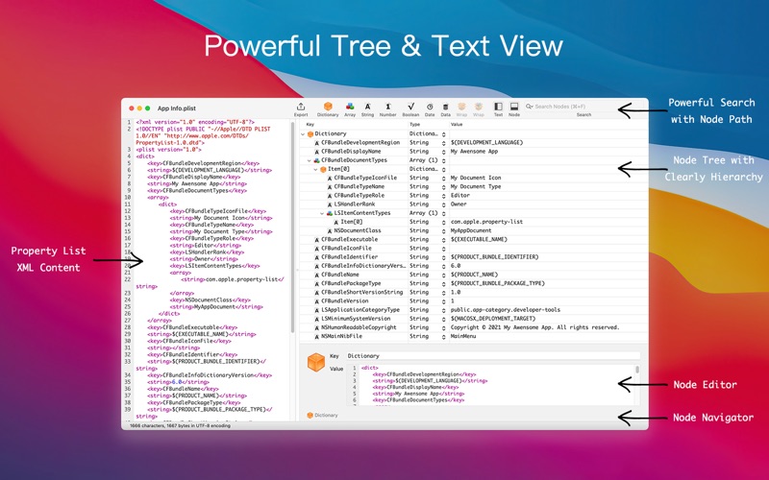The image size is (769, 480).
Task: Select the CFBundleInfoDictionaryVers… row
Action: (x=474, y=267)
